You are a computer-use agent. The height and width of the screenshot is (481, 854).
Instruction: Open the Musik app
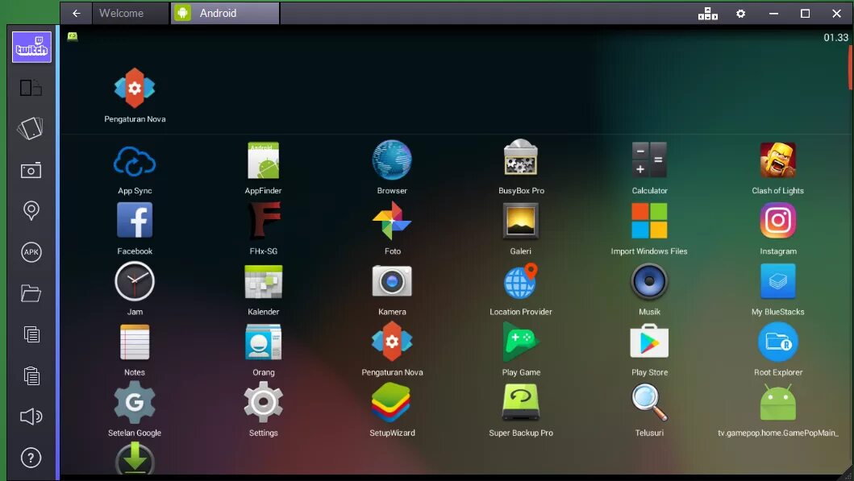tap(649, 289)
